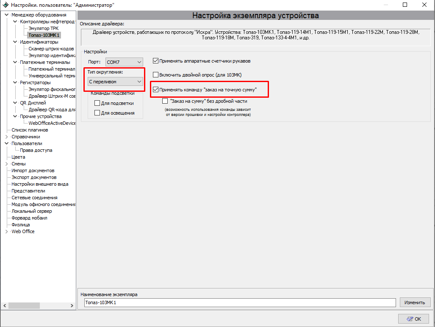Open Модуль офисного соединения
The image size is (435, 327).
[x=43, y=204]
